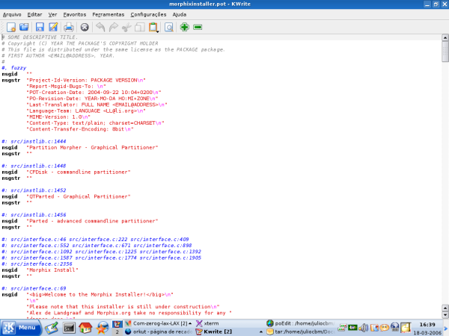Switch to desktop 2 in the pager
This screenshot has height=336, width=449.
point(117,332)
